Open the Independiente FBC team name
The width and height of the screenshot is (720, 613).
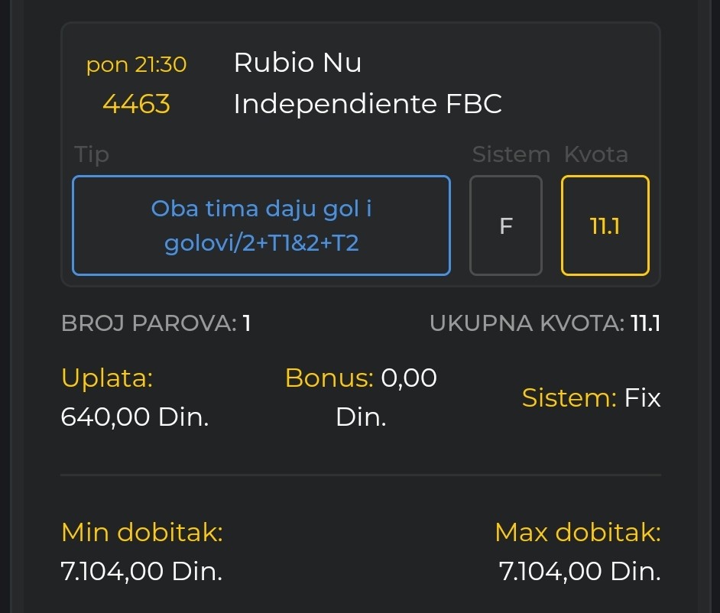click(368, 104)
